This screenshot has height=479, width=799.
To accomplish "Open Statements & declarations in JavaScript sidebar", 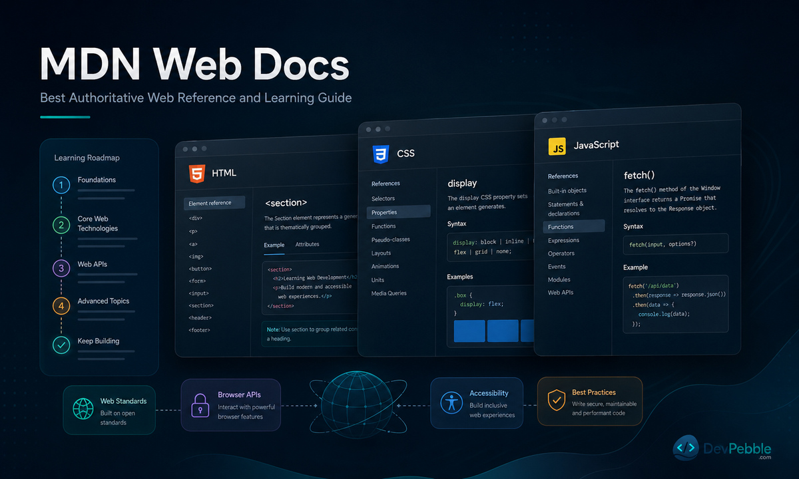I will (566, 209).
